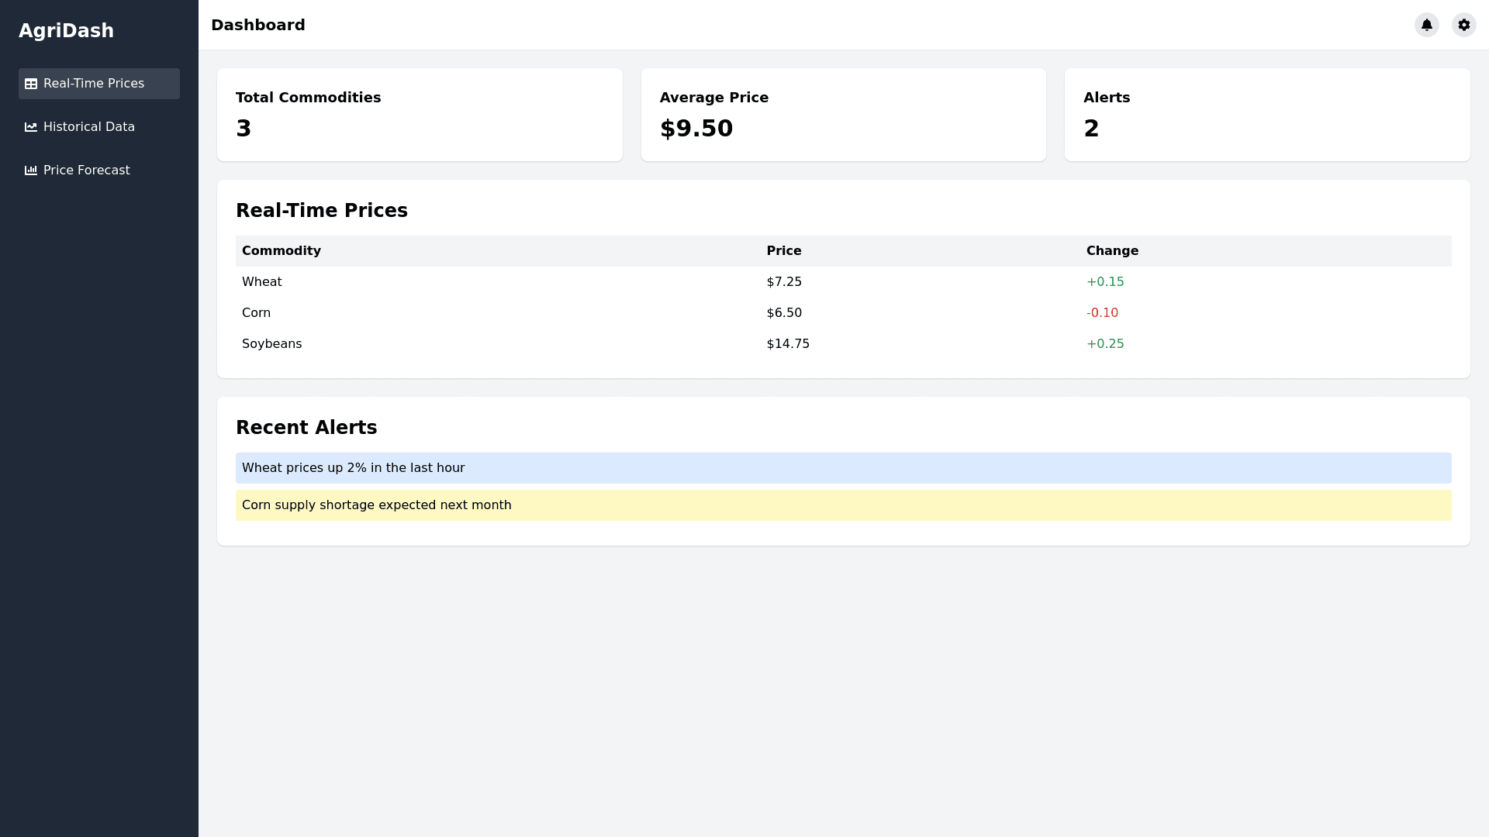Go to Historical Data page
The height and width of the screenshot is (837, 1489).
tap(89, 127)
